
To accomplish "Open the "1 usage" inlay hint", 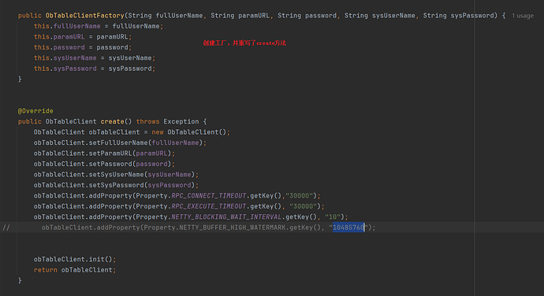I will pyautogui.click(x=523, y=16).
